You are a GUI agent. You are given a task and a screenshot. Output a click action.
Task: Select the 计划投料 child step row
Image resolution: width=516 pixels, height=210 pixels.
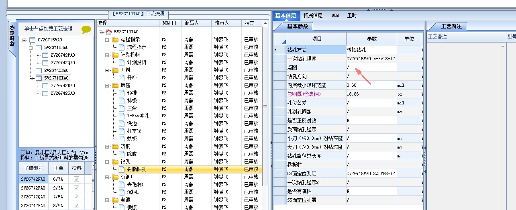point(137,62)
